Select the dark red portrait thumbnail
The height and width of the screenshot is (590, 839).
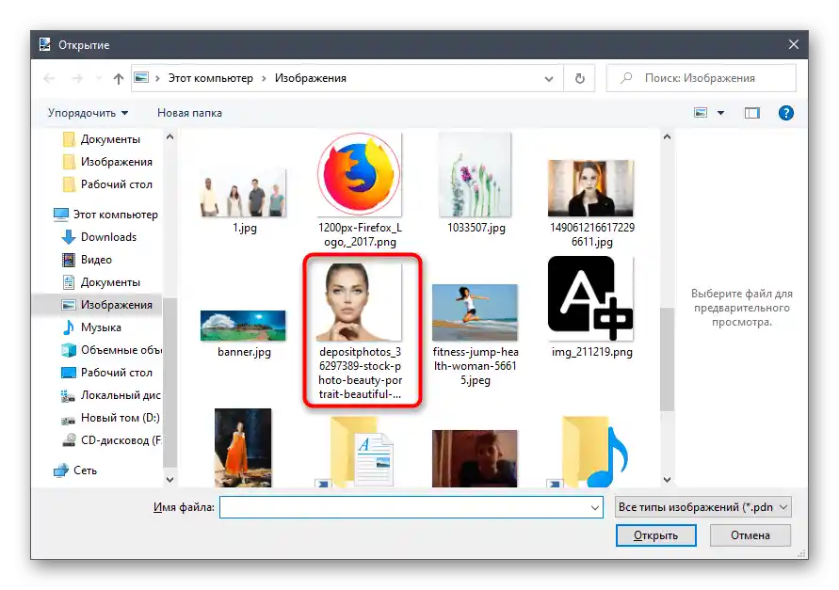(476, 458)
